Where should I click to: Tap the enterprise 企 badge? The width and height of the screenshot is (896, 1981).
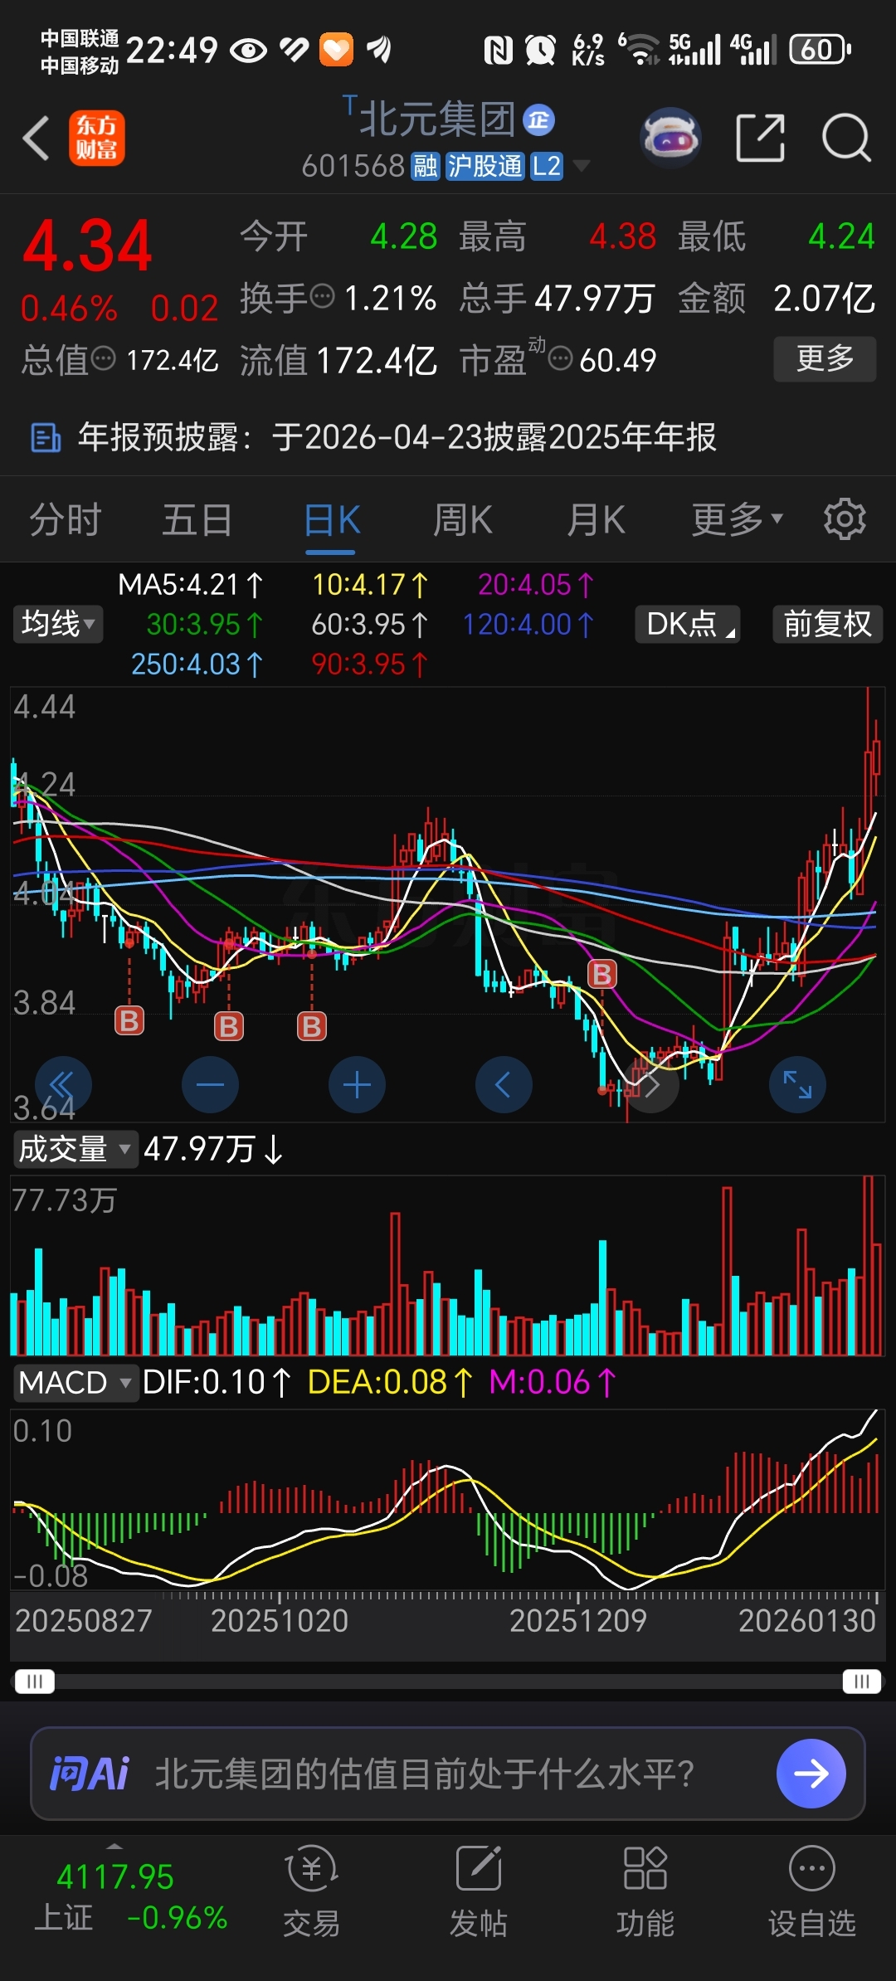539,120
